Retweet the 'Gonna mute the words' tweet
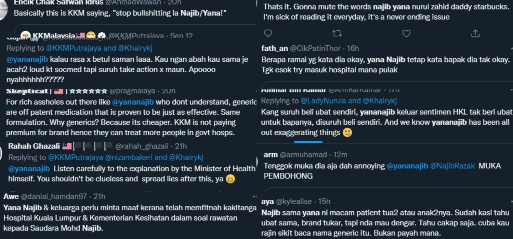 337,33
